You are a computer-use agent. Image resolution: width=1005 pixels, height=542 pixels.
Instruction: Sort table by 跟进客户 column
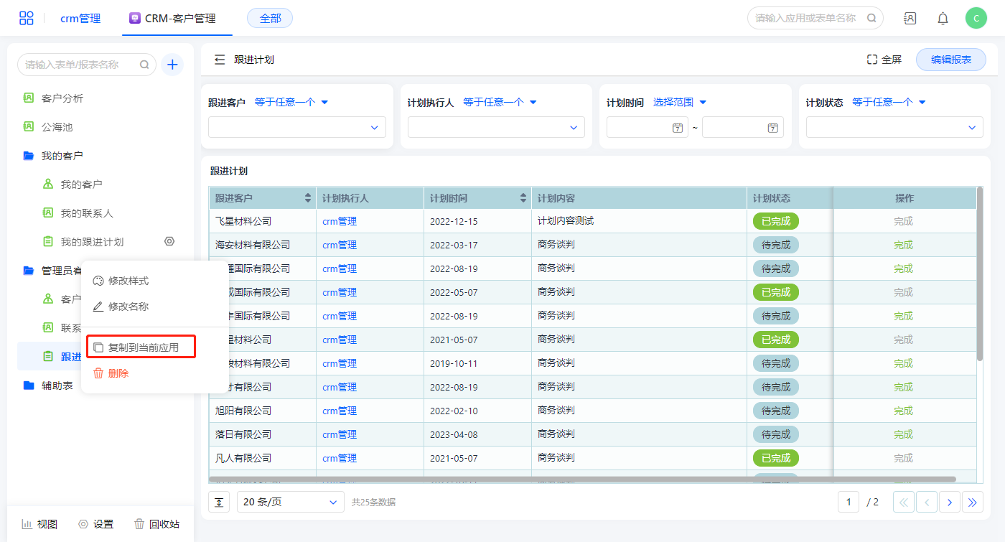(308, 198)
